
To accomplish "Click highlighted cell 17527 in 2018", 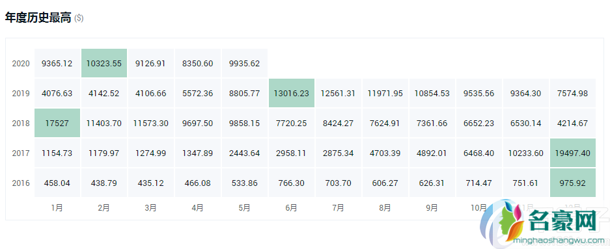I will [57, 123].
